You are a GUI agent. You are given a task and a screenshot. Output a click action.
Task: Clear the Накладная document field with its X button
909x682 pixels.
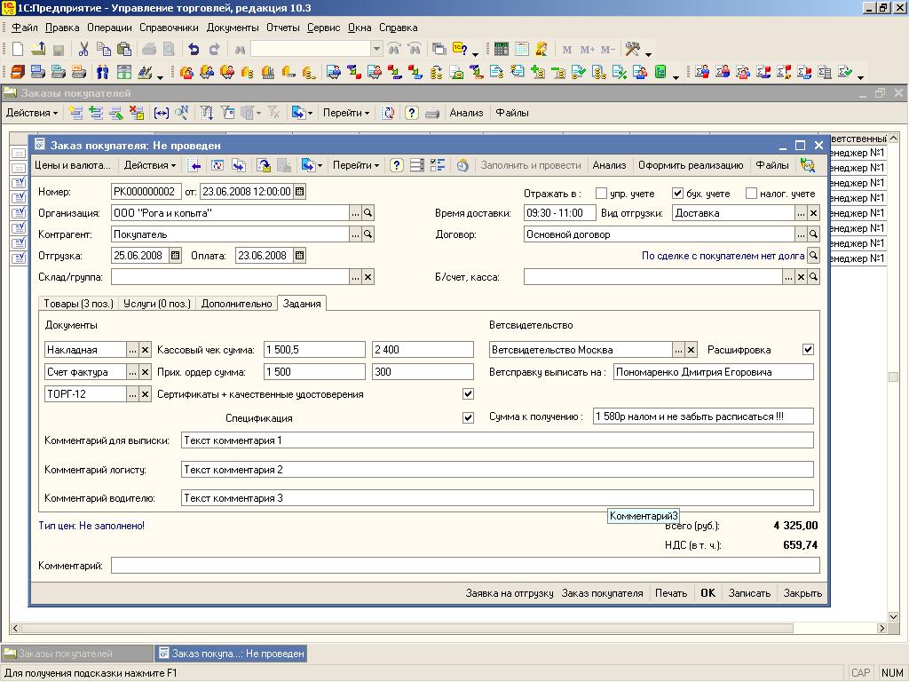(x=146, y=350)
